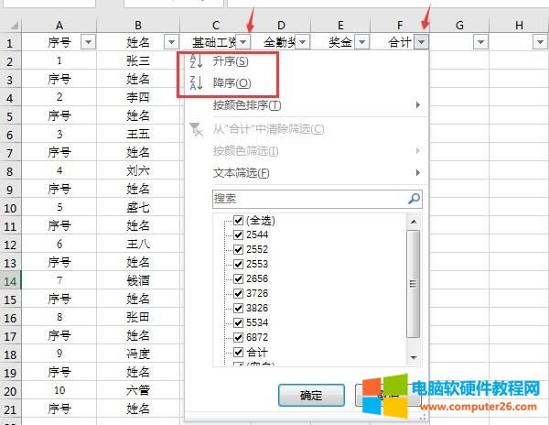Select column B header
The height and width of the screenshot is (425, 549).
click(138, 26)
